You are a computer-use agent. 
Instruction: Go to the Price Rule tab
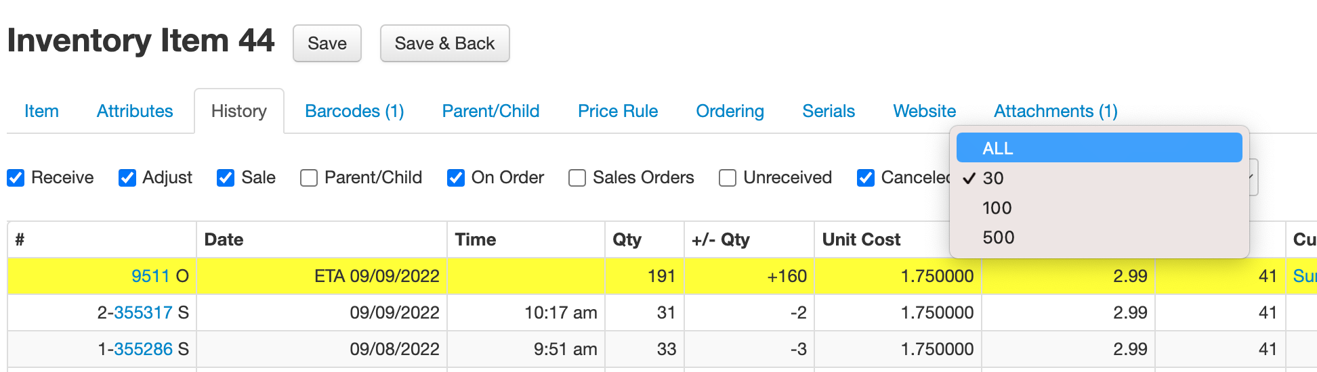pos(617,111)
